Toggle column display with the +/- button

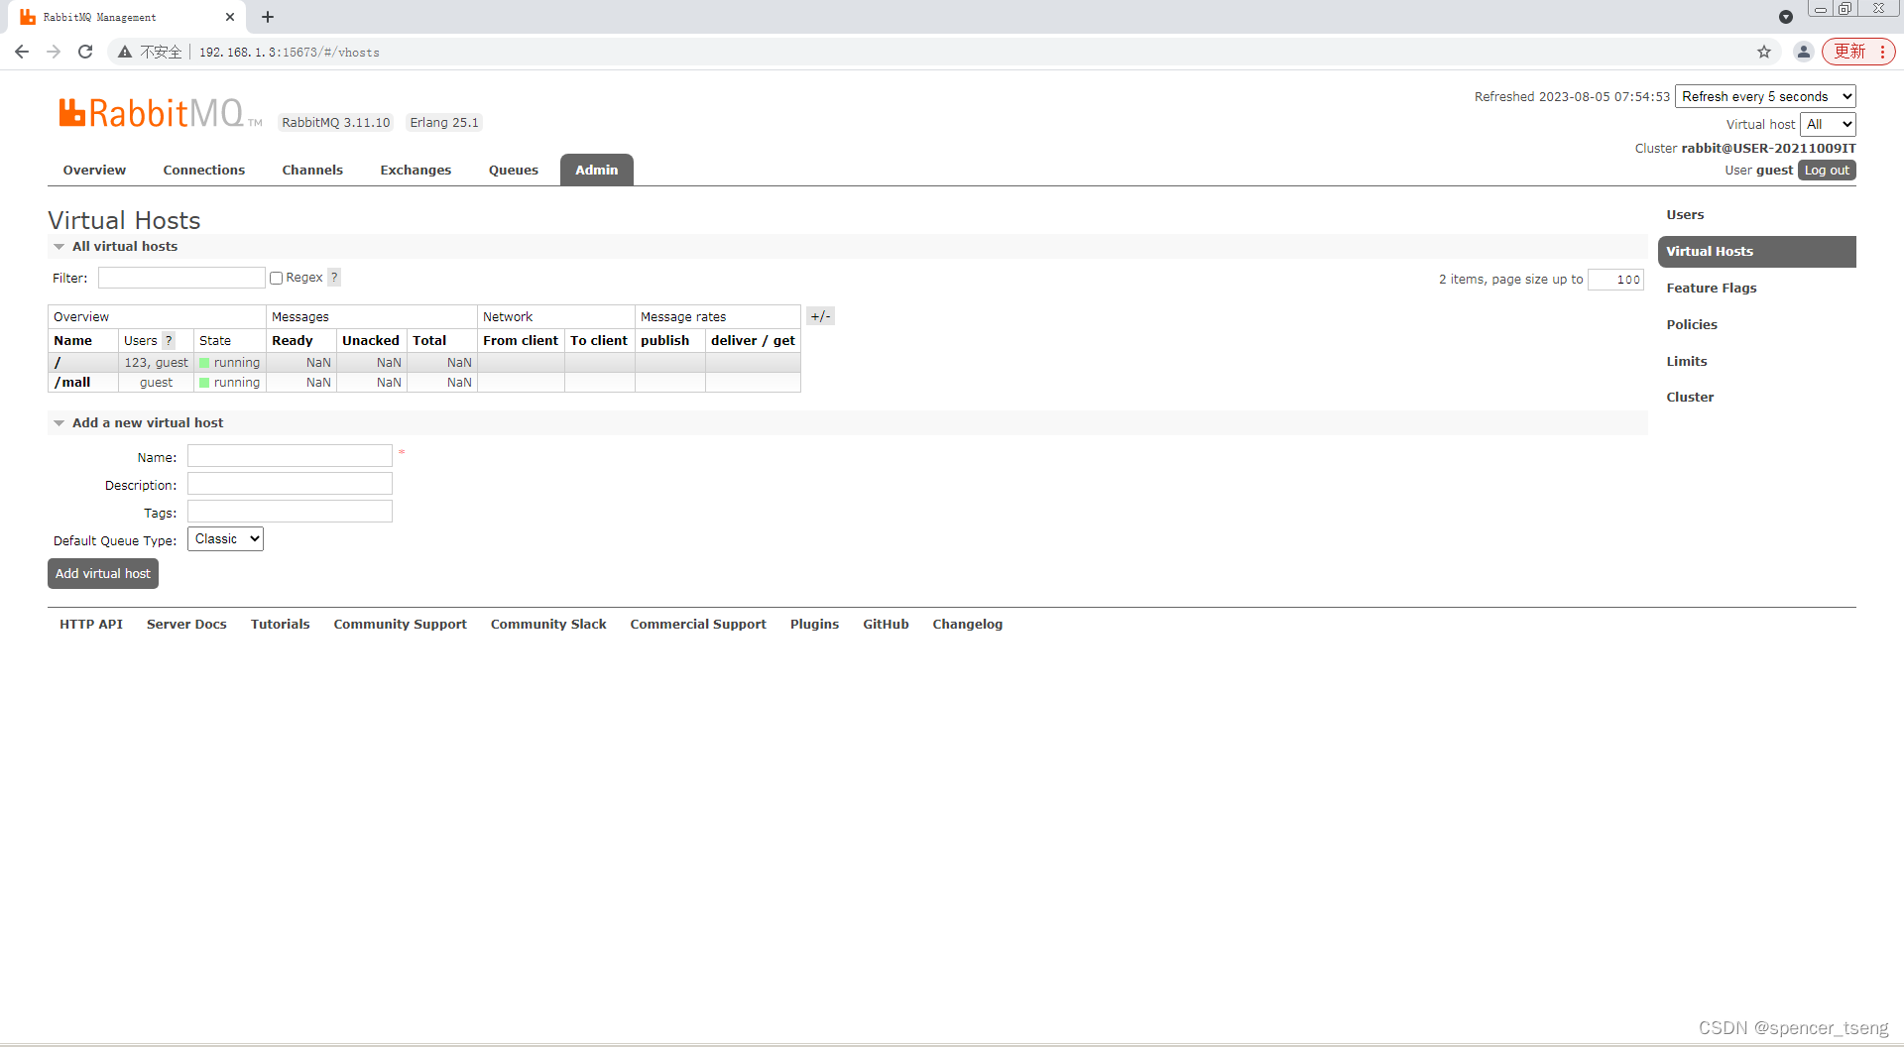click(x=820, y=316)
